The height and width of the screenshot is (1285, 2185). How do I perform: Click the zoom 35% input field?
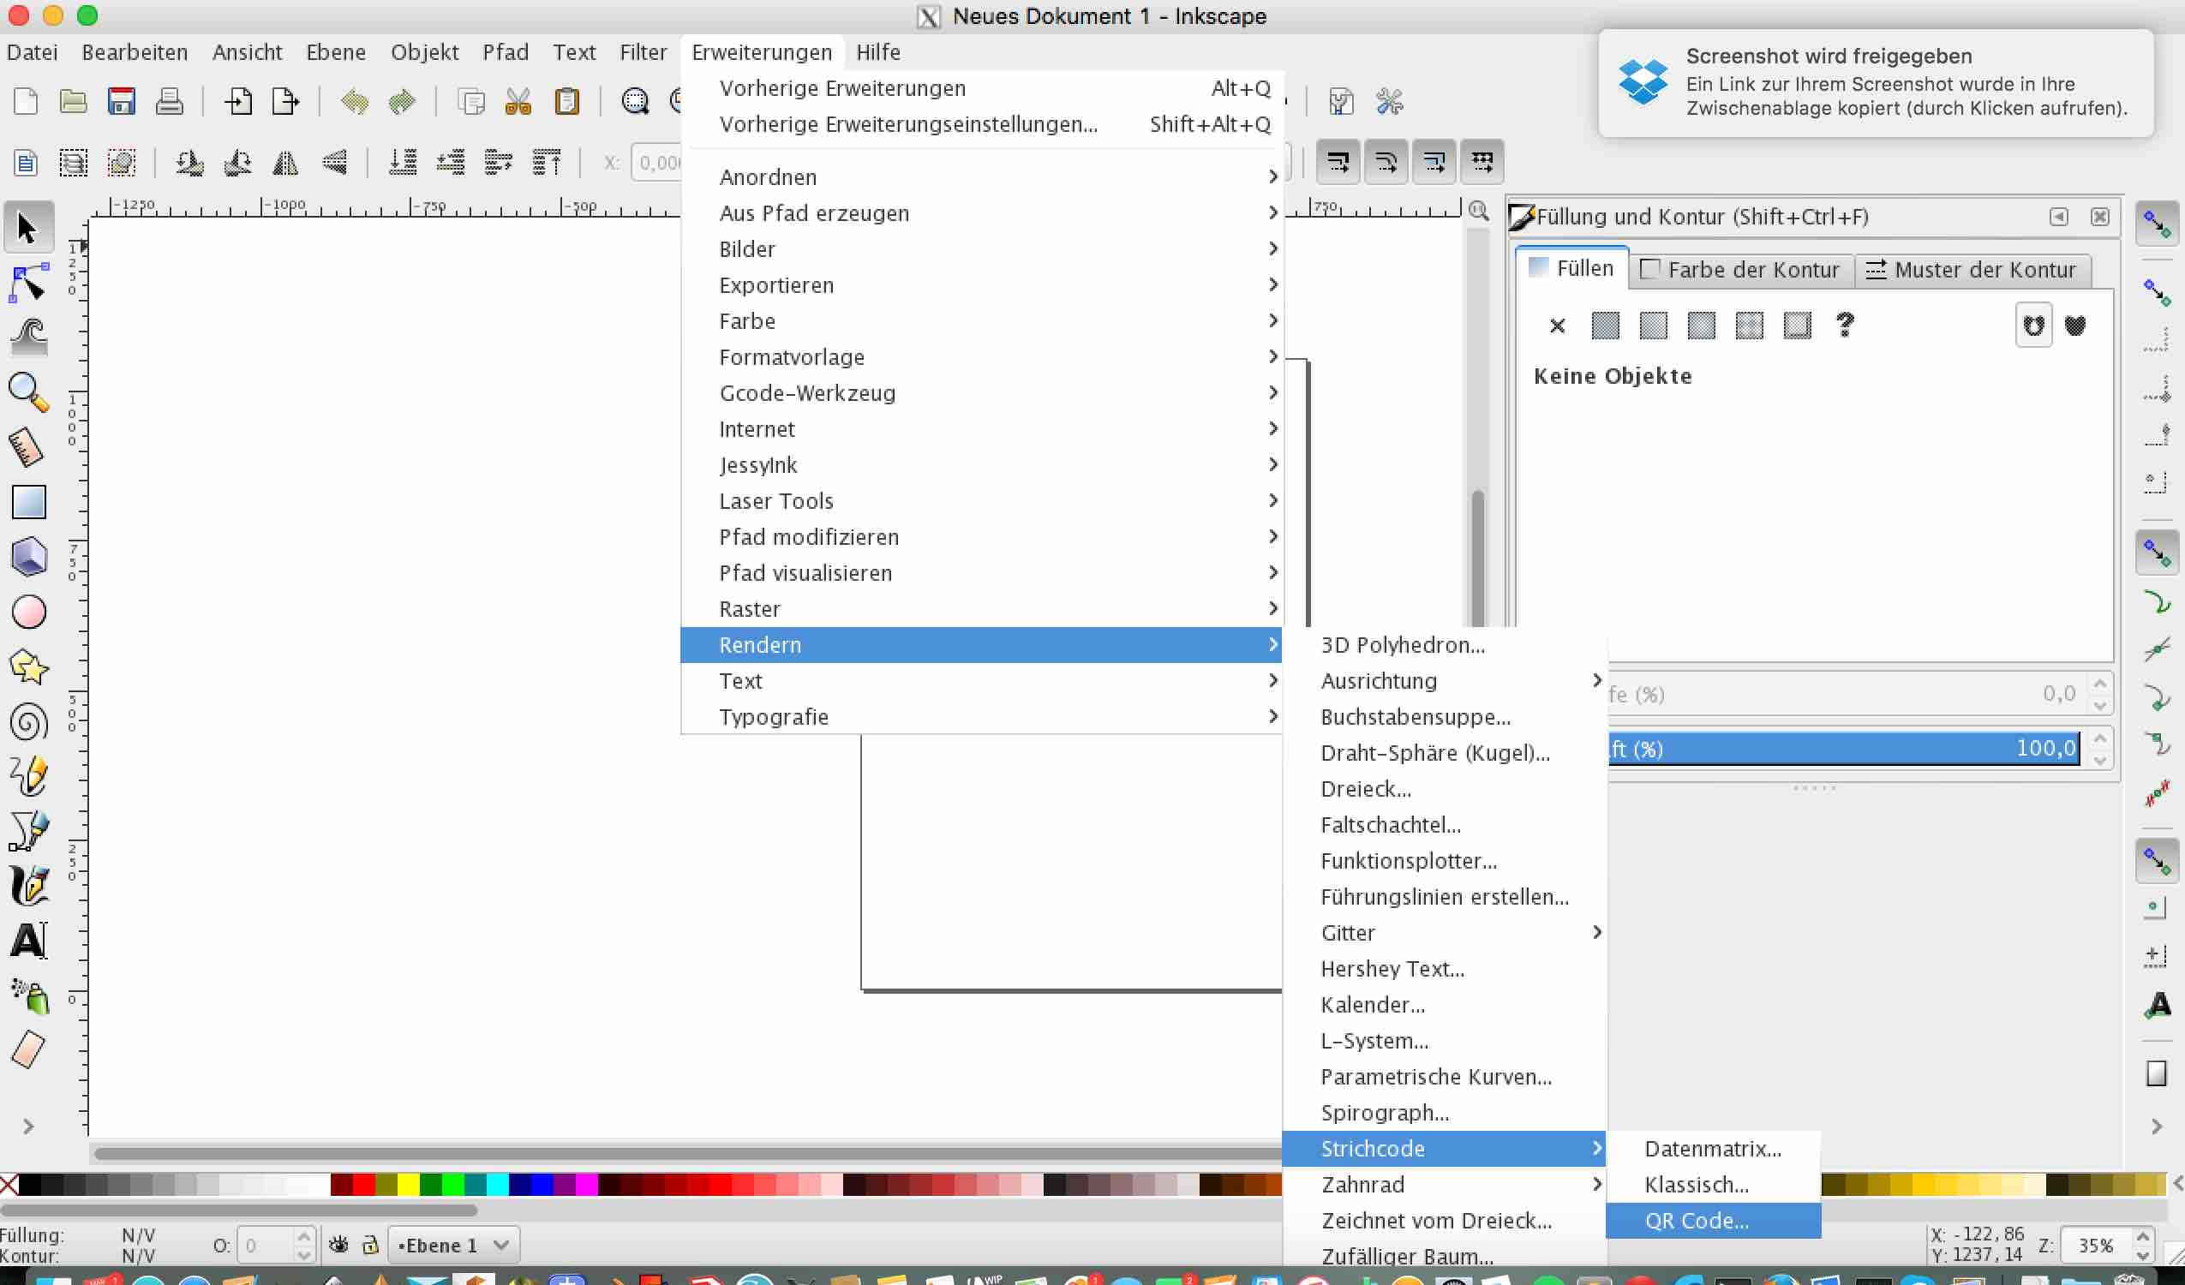click(x=2097, y=1246)
